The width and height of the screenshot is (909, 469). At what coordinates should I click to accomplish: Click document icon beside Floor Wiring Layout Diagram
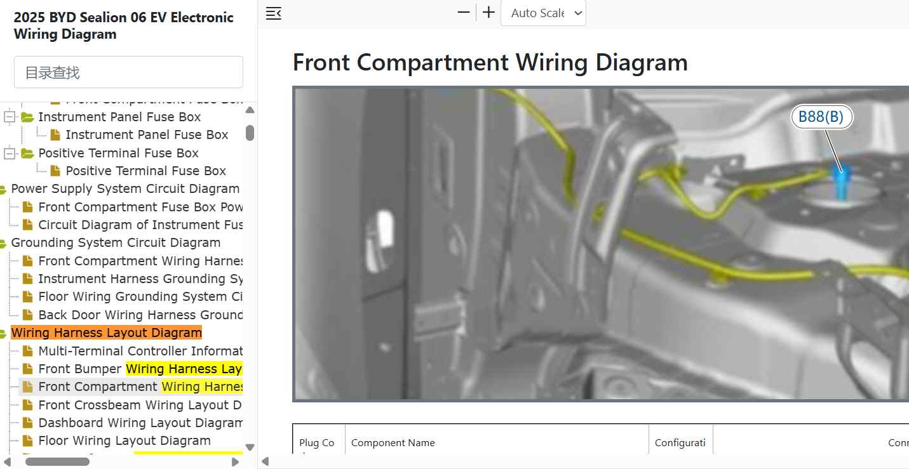[x=27, y=440]
